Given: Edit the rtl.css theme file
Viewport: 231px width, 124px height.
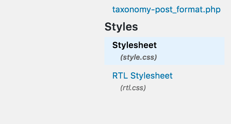Looking at the screenshot, I should coord(142,76).
